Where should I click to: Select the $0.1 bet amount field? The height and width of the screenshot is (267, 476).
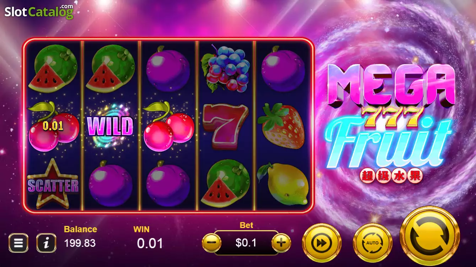246,243
